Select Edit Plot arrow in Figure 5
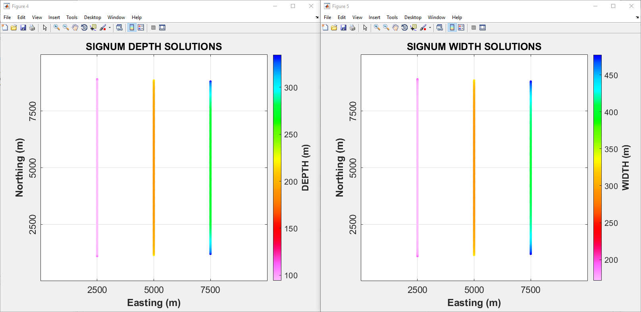The height and width of the screenshot is (312, 641). click(x=365, y=27)
